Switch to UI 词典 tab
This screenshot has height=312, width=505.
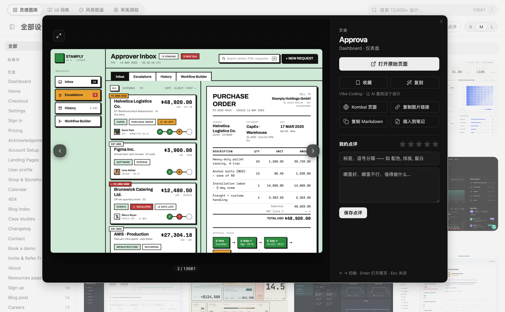(58, 10)
